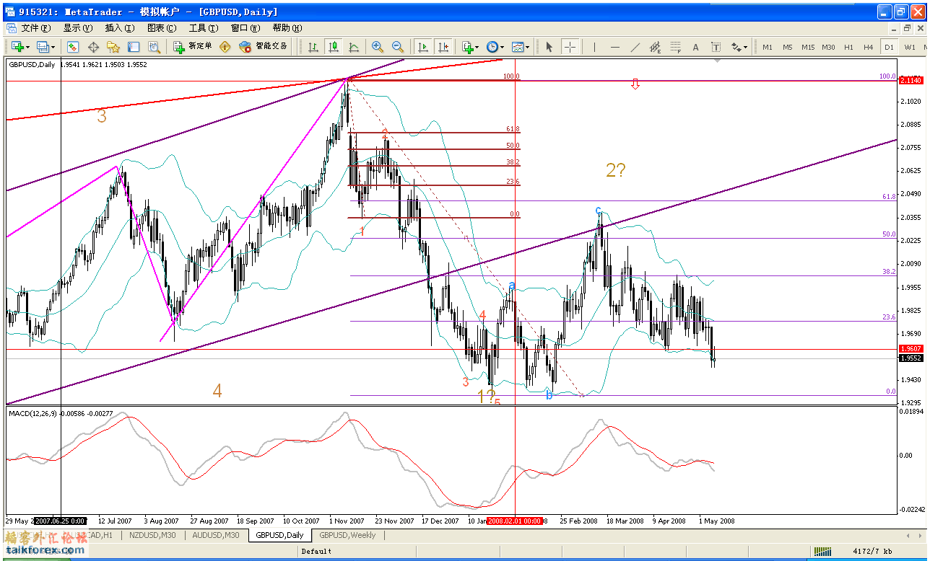Viewport: 930px width, 561px height.
Task: Expand the New Chart dropdown arrow
Action: point(27,48)
